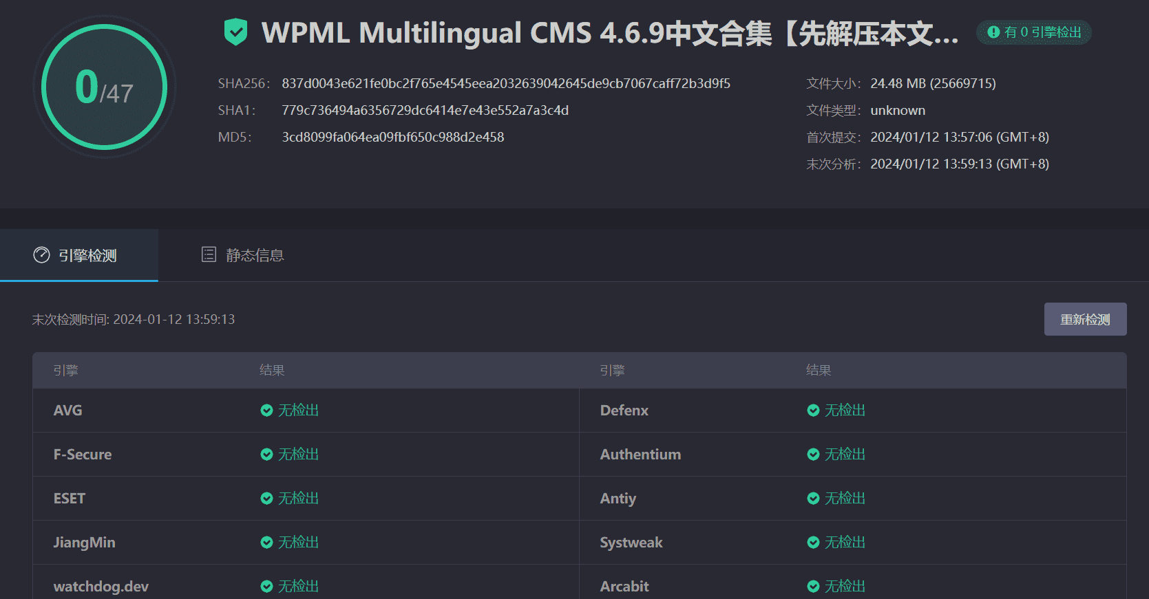Click the F-Secure engine name

tap(83, 455)
